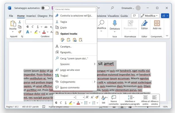Open the Modifica mode dropdown button
This screenshot has height=113, width=175.
[x=150, y=16]
